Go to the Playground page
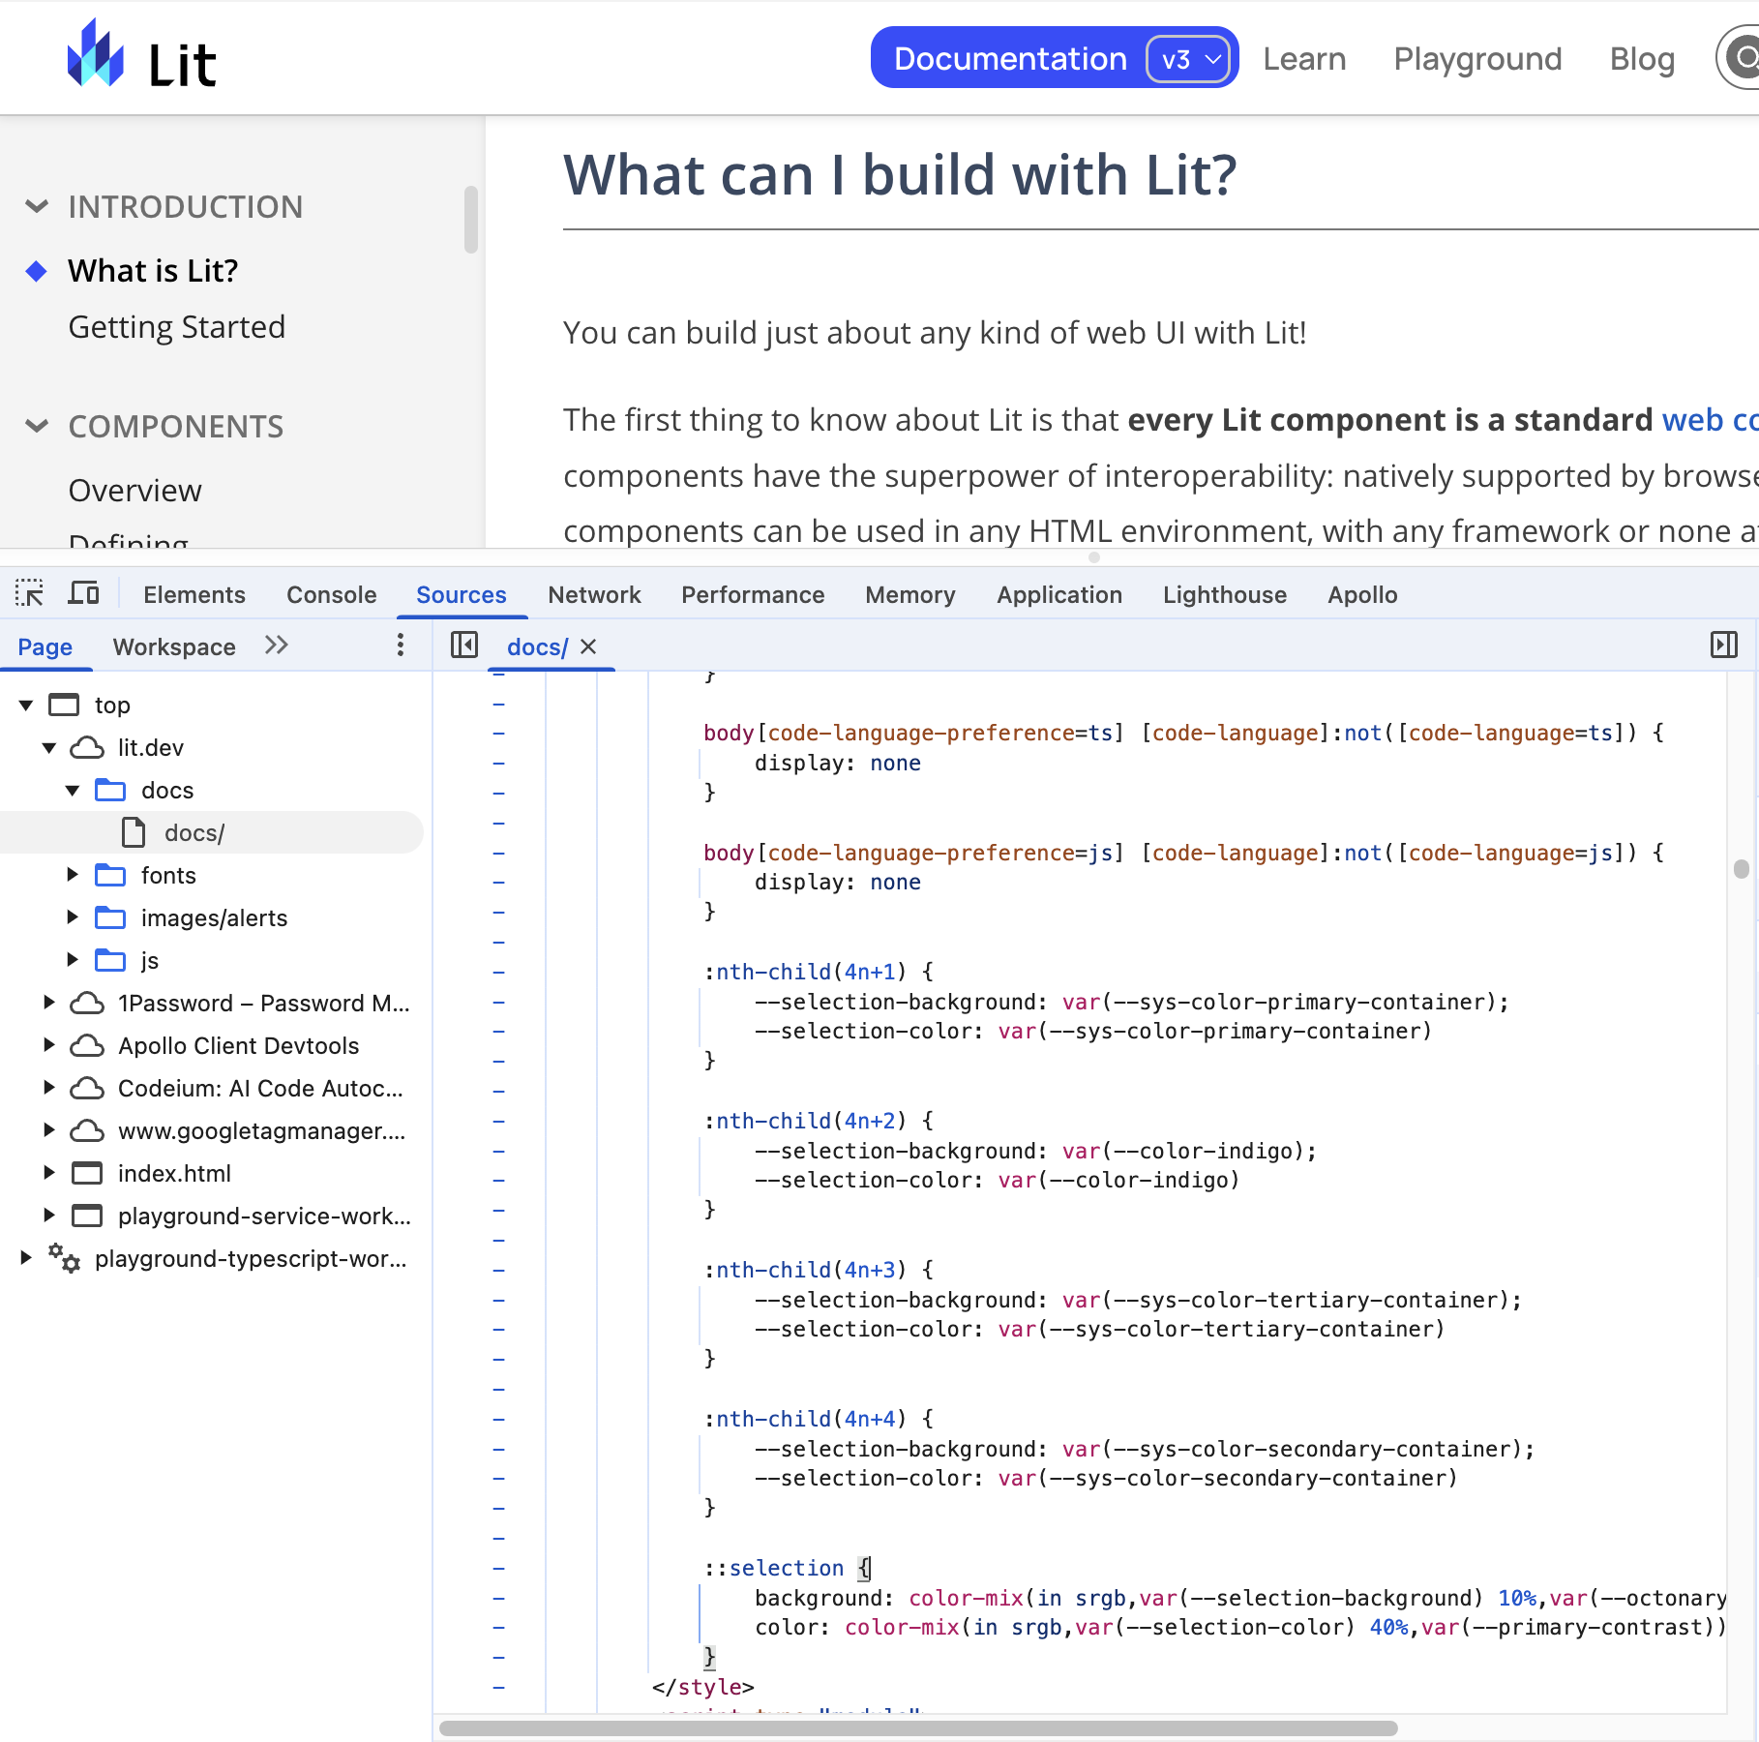This screenshot has height=1742, width=1759. coord(1477,59)
